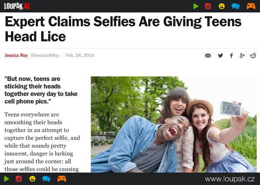Share article on Reddit alien icon
The image size is (260, 185).
253,56
